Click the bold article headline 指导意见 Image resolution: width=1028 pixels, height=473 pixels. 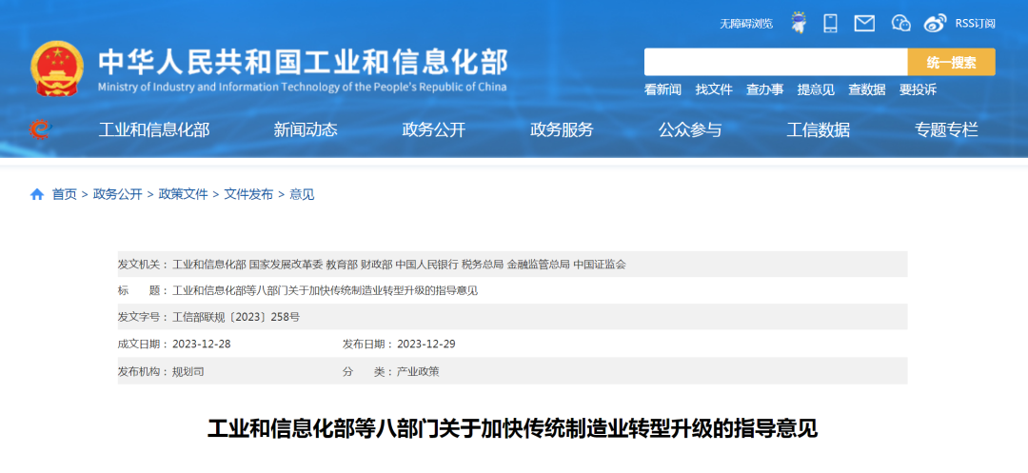pyautogui.click(x=513, y=429)
